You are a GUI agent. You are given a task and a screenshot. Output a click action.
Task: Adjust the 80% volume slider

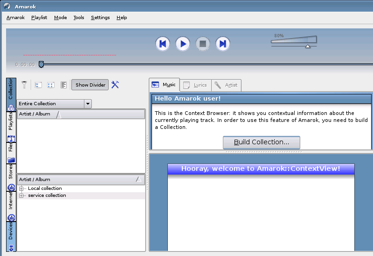tap(294, 41)
